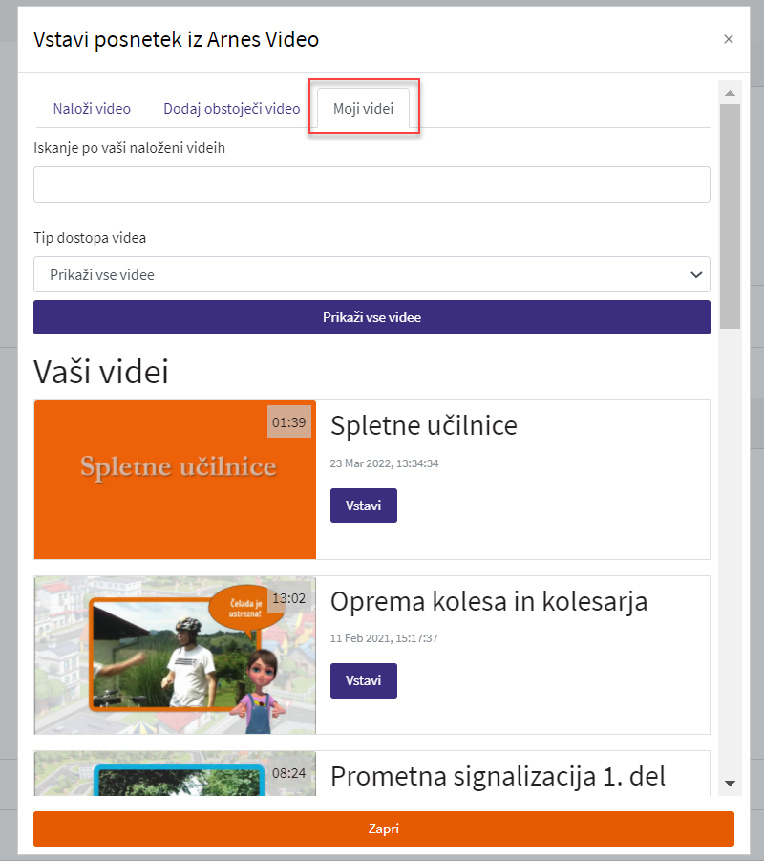The width and height of the screenshot is (764, 861).
Task: Insert the Spletne učilnice video with Vstavi
Action: [363, 506]
